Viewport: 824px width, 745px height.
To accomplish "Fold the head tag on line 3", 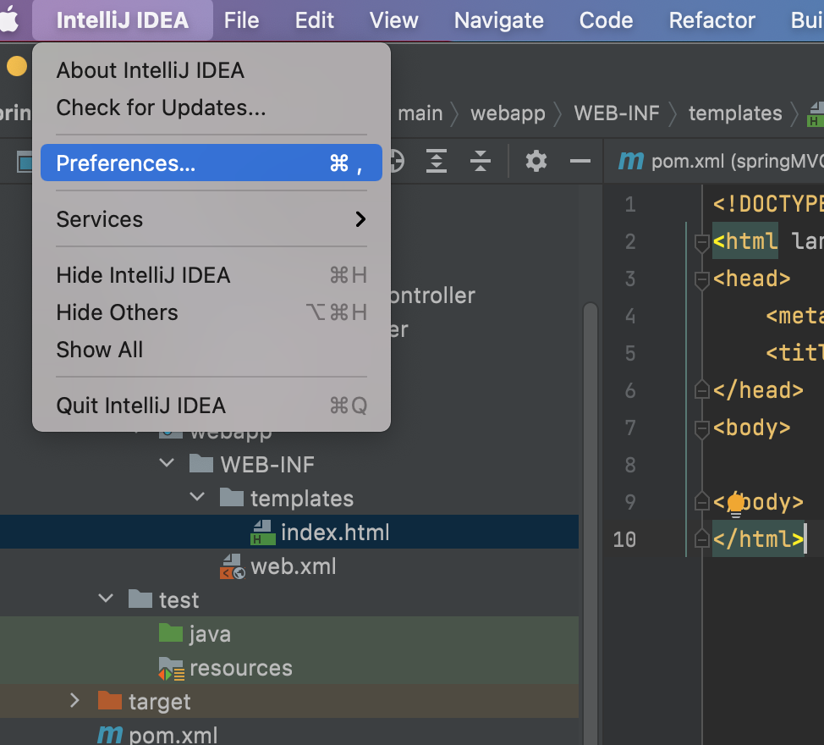I will click(701, 279).
